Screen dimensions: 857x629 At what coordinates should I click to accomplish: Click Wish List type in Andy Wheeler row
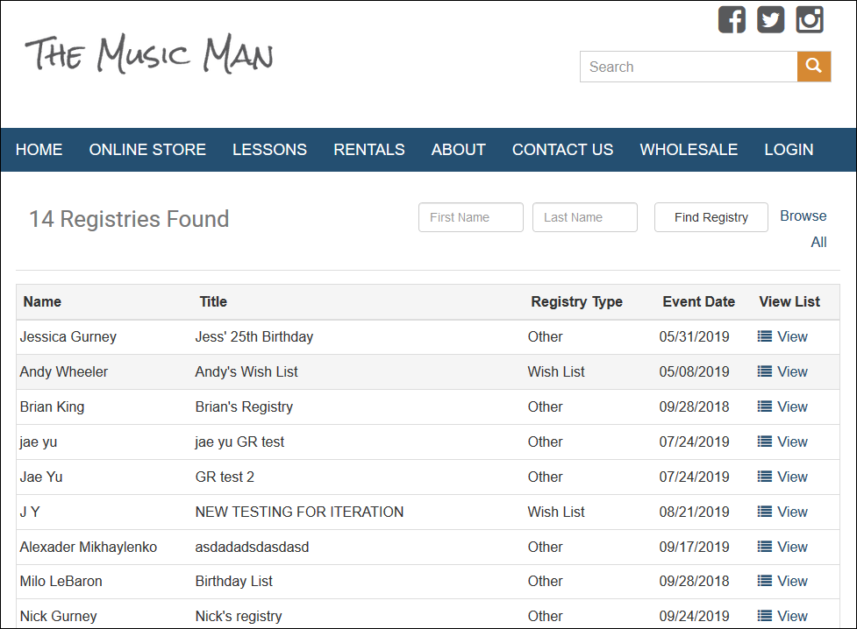click(x=556, y=371)
